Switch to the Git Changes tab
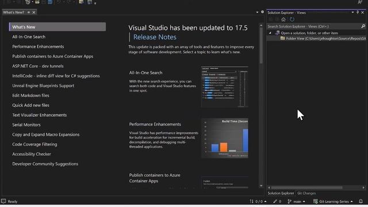 [x=306, y=193]
